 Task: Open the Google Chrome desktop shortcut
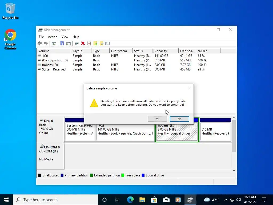pyautogui.click(x=10, y=40)
